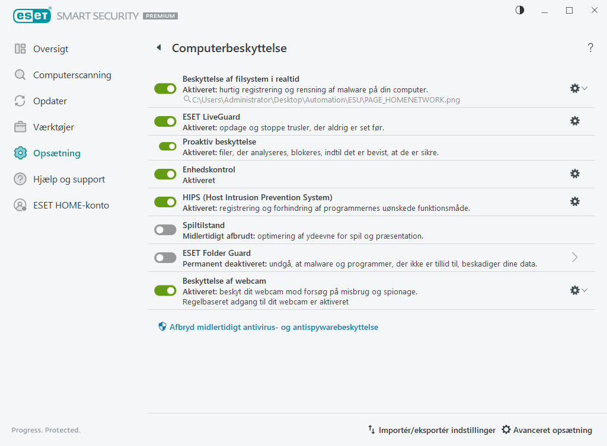Viewport: 607px width, 446px height.
Task: Disable Beskyttelse af filsystem i realtid toggle
Action: pyautogui.click(x=165, y=88)
